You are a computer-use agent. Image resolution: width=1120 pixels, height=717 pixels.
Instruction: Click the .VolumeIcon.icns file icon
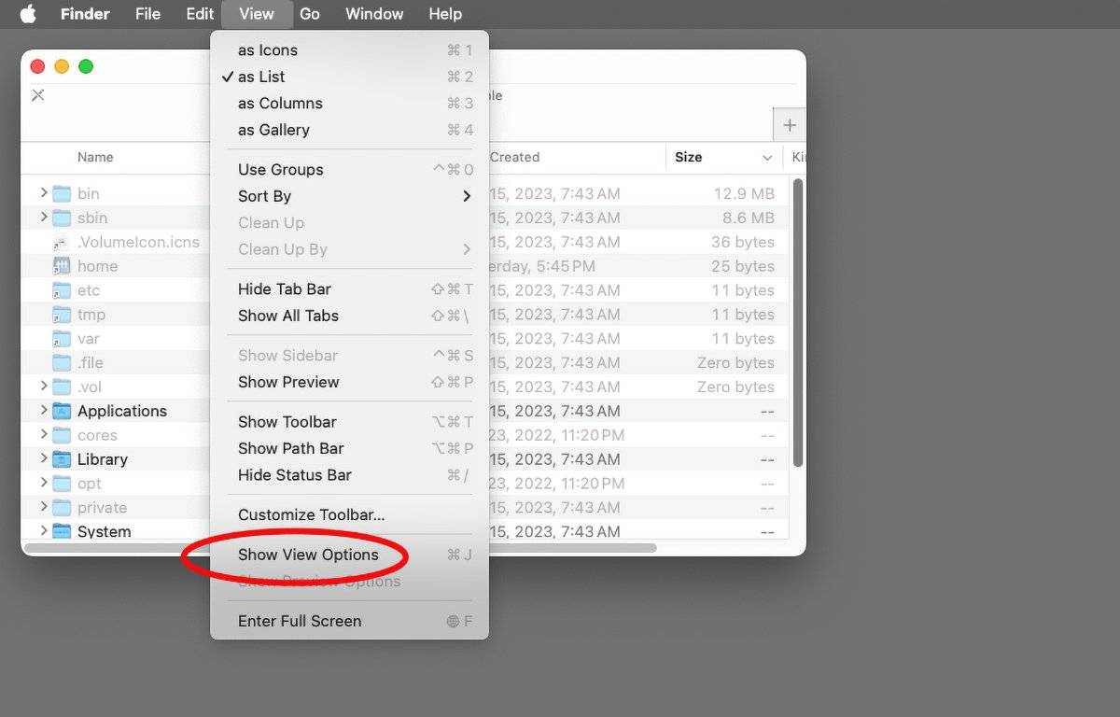(62, 242)
